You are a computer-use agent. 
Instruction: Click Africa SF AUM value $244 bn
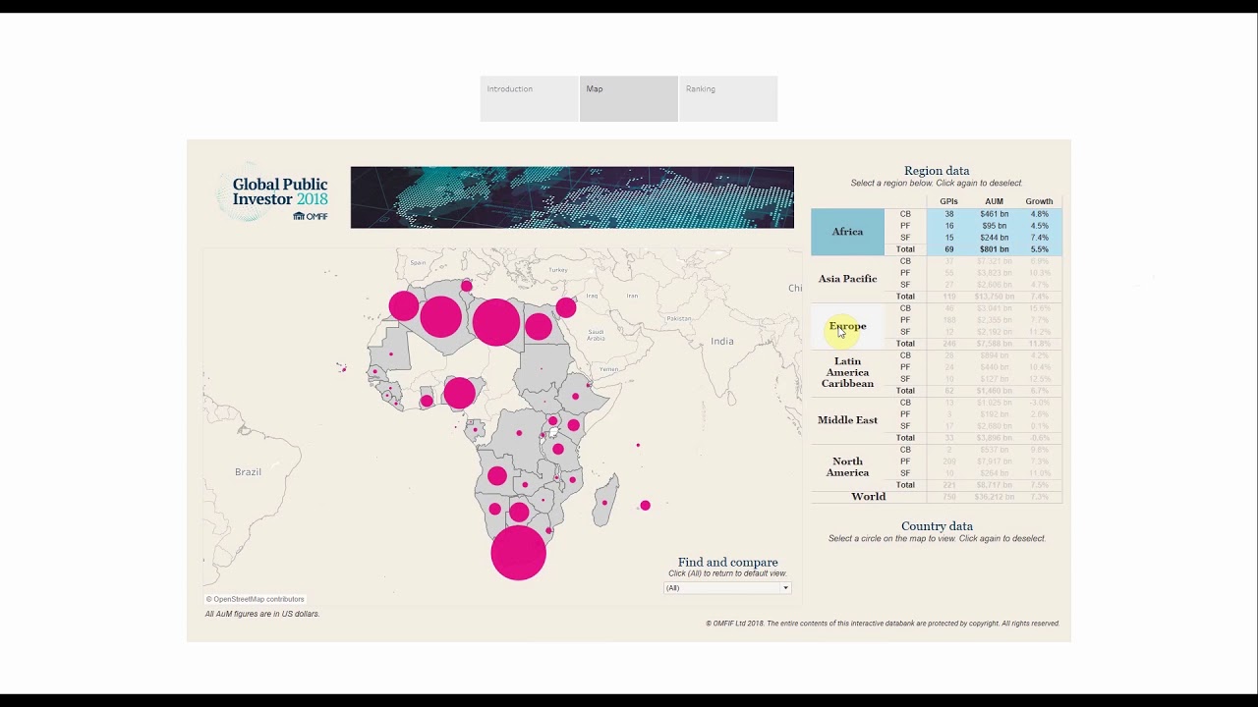(994, 238)
